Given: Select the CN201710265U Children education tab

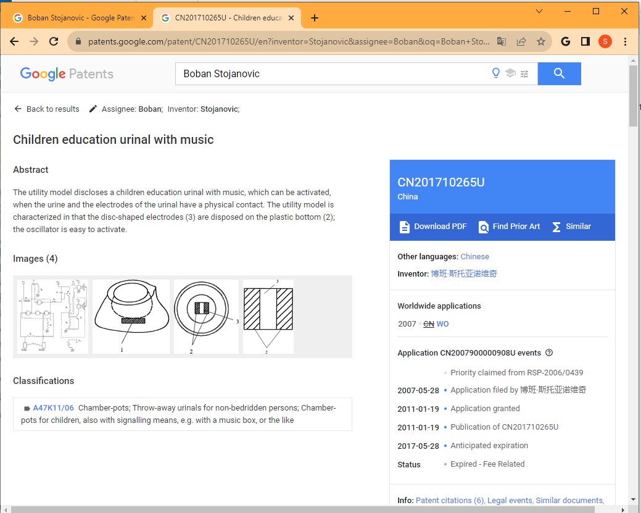Looking at the screenshot, I should [227, 18].
